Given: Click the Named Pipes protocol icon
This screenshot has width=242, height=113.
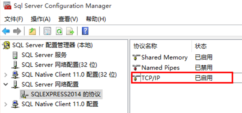Looking at the screenshot, I should pyautogui.click(x=136, y=67).
